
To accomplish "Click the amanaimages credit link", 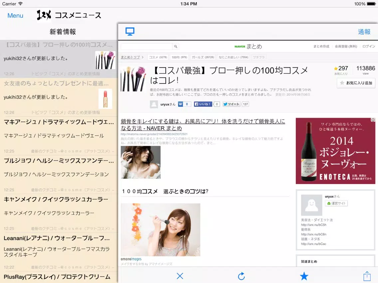I will tap(131, 259).
